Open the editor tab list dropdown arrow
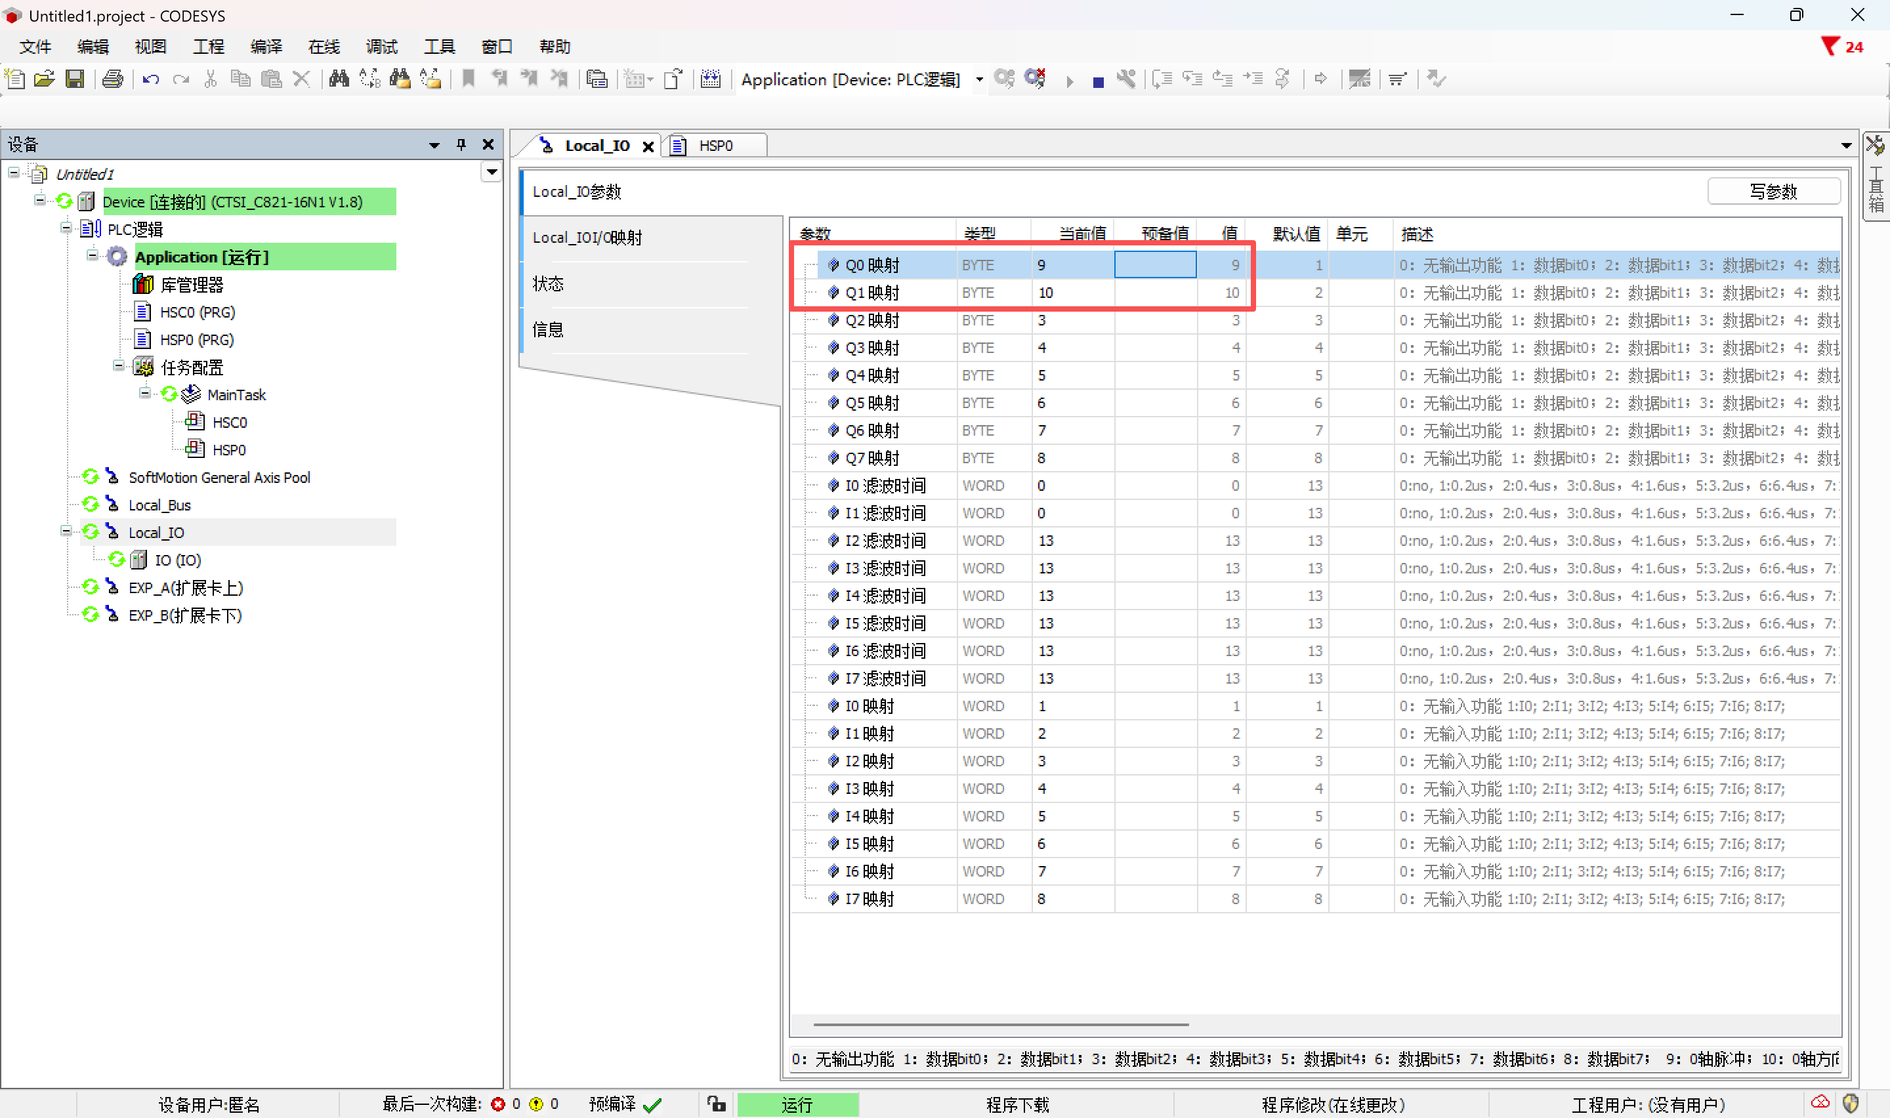The image size is (1890, 1118). (x=1845, y=146)
